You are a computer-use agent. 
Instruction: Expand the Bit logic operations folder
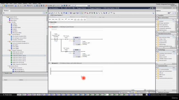(157, 23)
